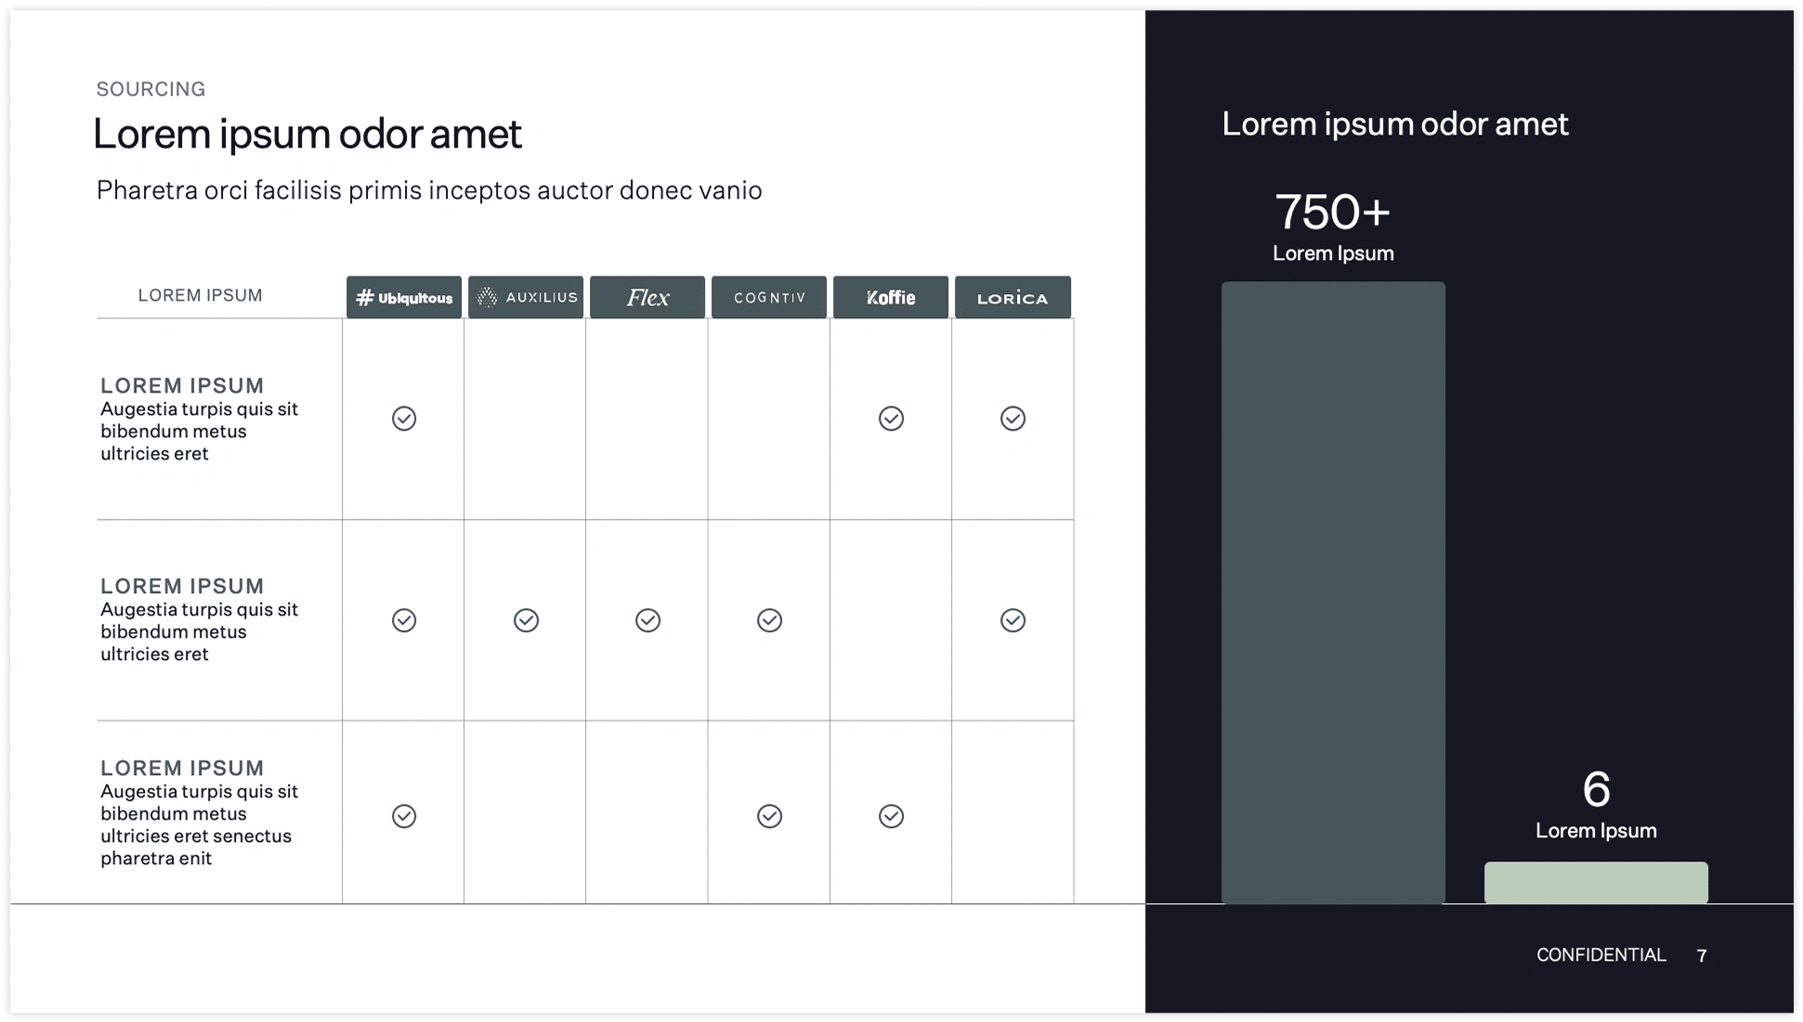This screenshot has width=1803, height=1022.
Task: Select second-row checkmark under Lorica
Action: coord(1013,620)
